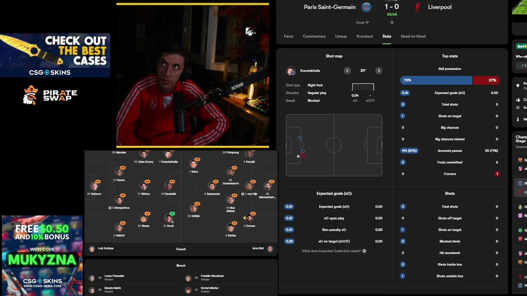The width and height of the screenshot is (527, 296).
Task: Click the Mamardashvili goalkeeper avatar
Action: (268, 186)
